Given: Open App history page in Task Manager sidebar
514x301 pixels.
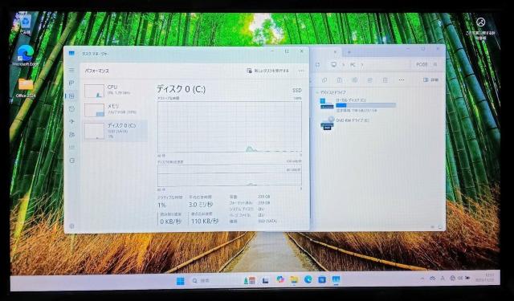Looking at the screenshot, I should [x=71, y=108].
